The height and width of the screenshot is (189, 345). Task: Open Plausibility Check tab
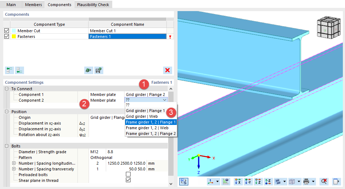93,5
